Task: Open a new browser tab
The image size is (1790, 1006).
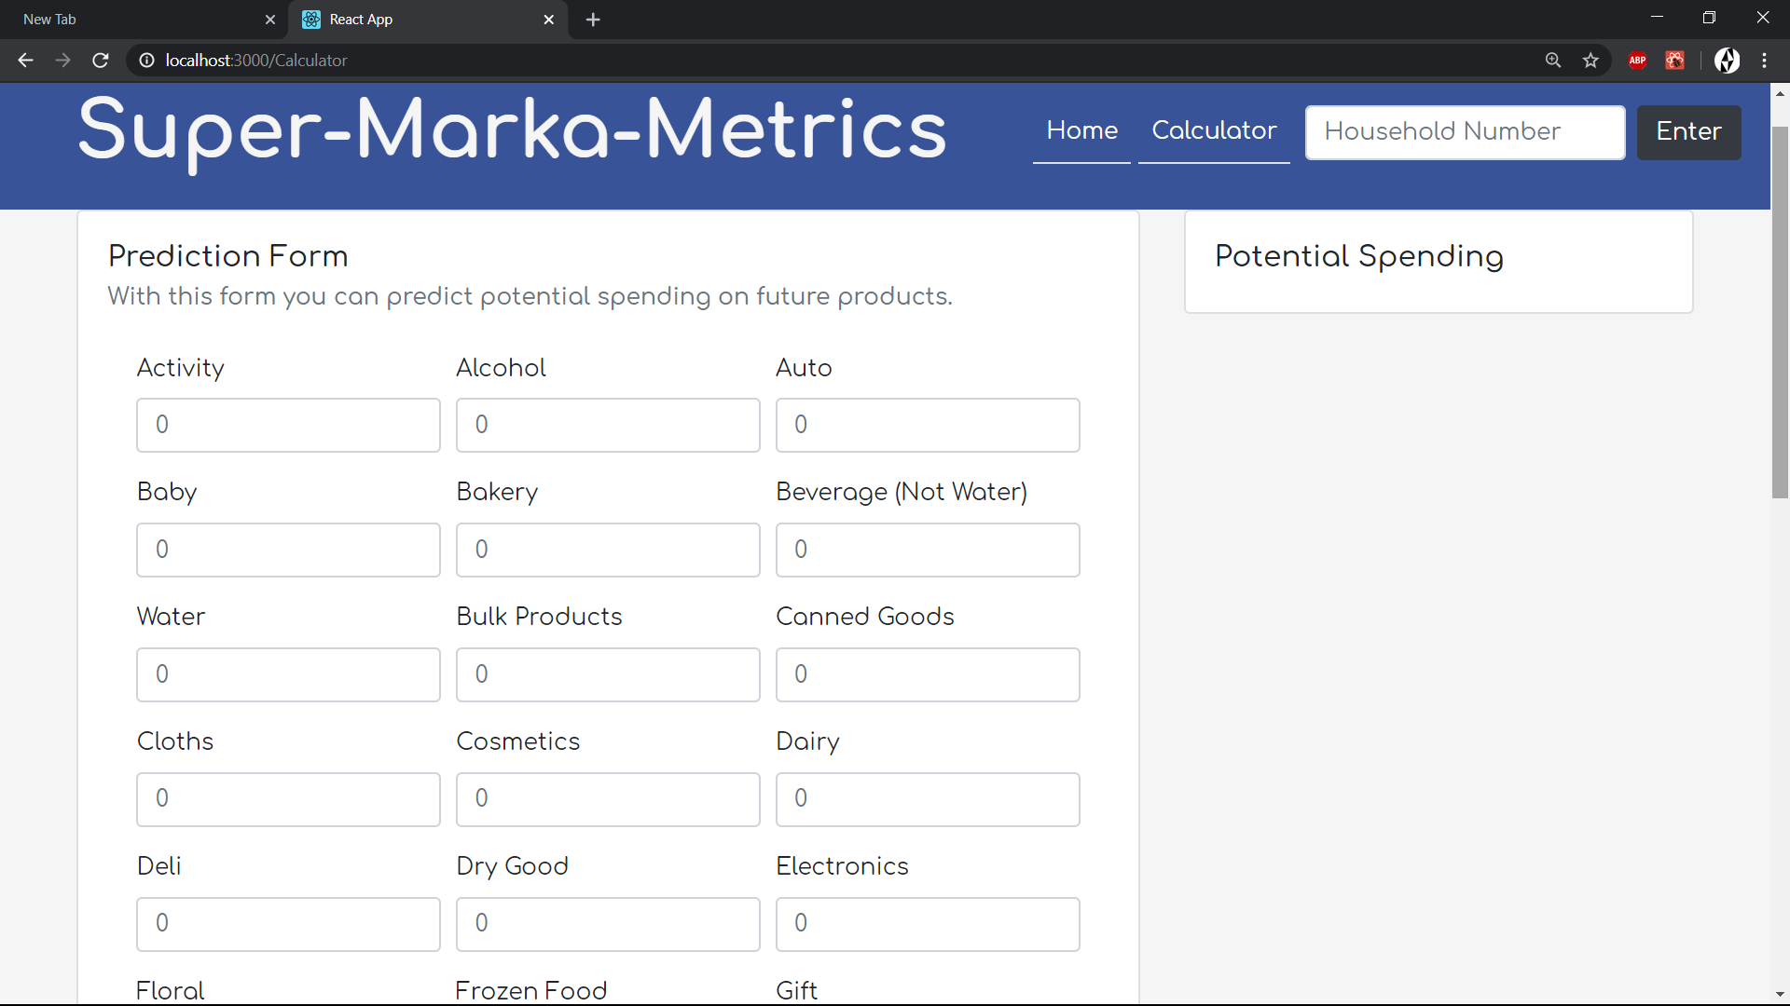Action: [x=593, y=20]
